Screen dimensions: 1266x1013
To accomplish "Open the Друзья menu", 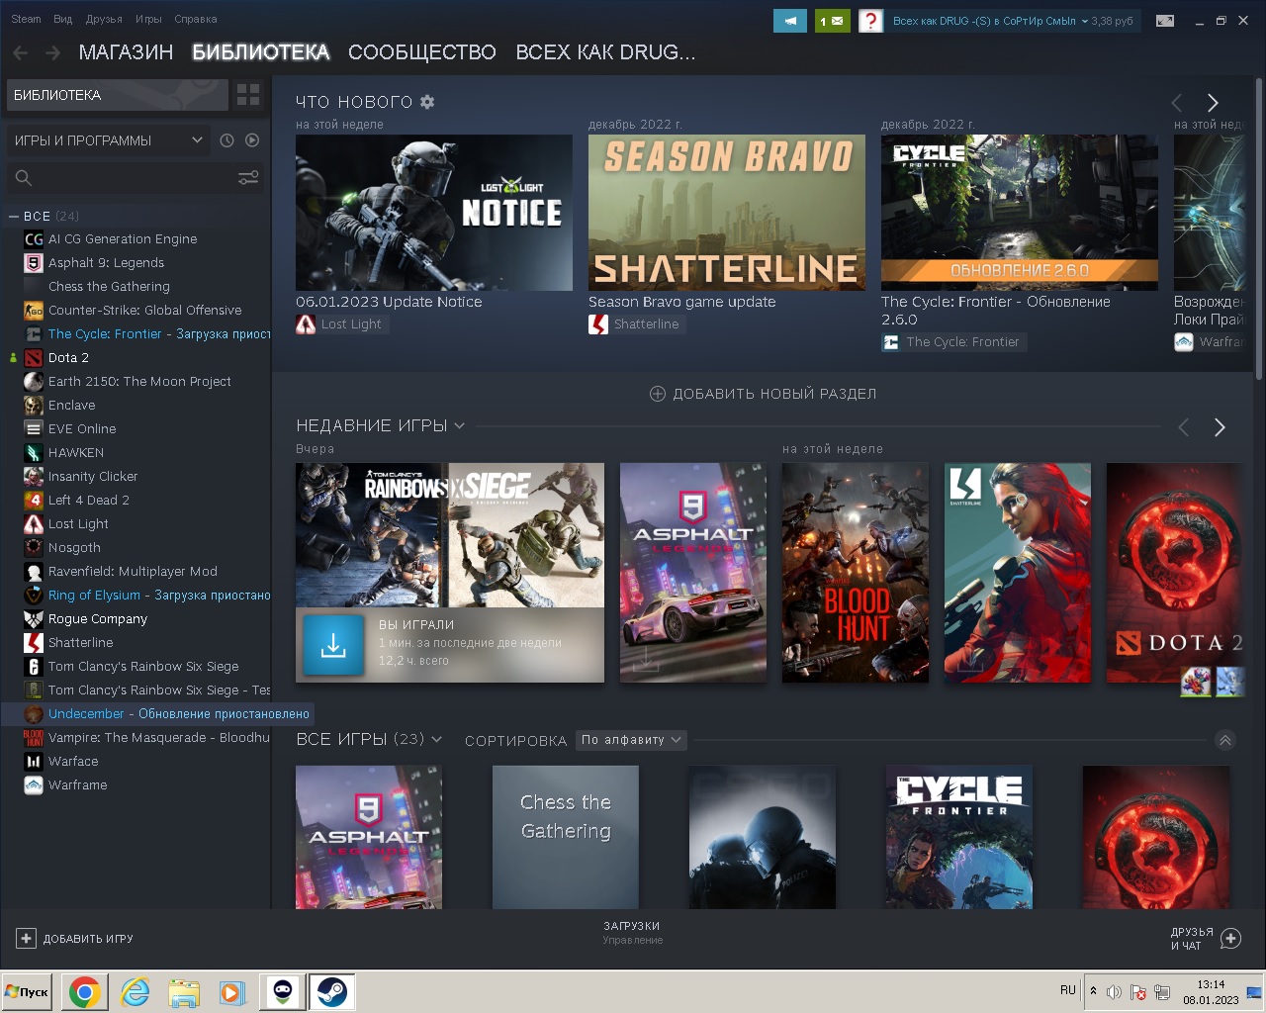I will [x=104, y=19].
